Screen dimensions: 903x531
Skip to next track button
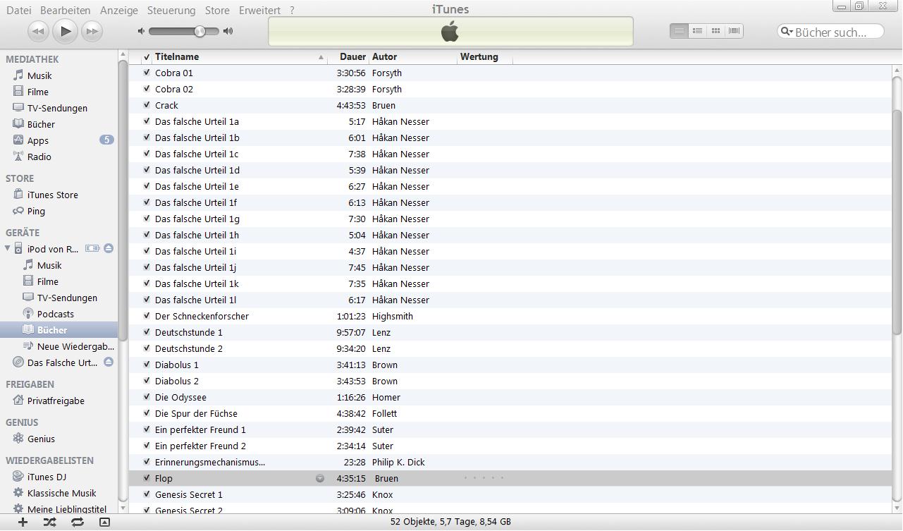(x=92, y=31)
